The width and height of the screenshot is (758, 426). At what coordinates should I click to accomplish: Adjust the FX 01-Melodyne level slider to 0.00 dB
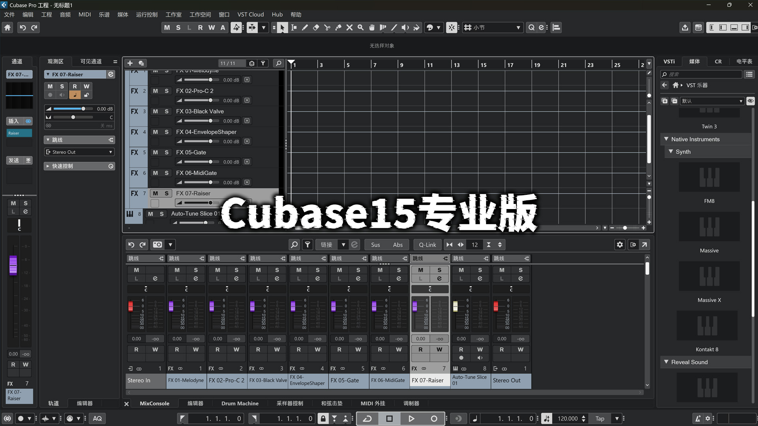coord(210,79)
